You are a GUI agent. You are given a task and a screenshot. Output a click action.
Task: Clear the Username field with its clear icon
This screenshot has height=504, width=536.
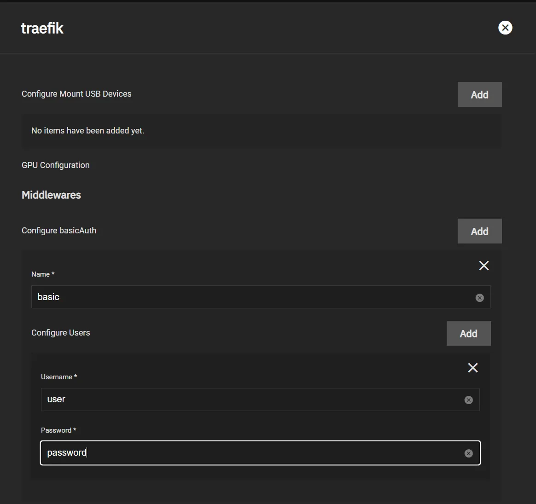(468, 400)
